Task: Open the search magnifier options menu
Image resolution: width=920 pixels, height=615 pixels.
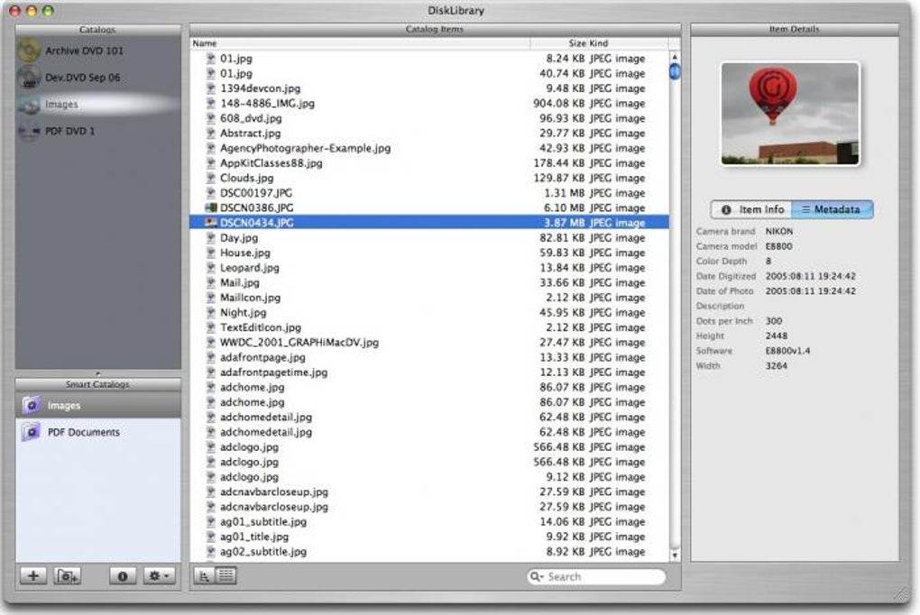Action: [537, 577]
